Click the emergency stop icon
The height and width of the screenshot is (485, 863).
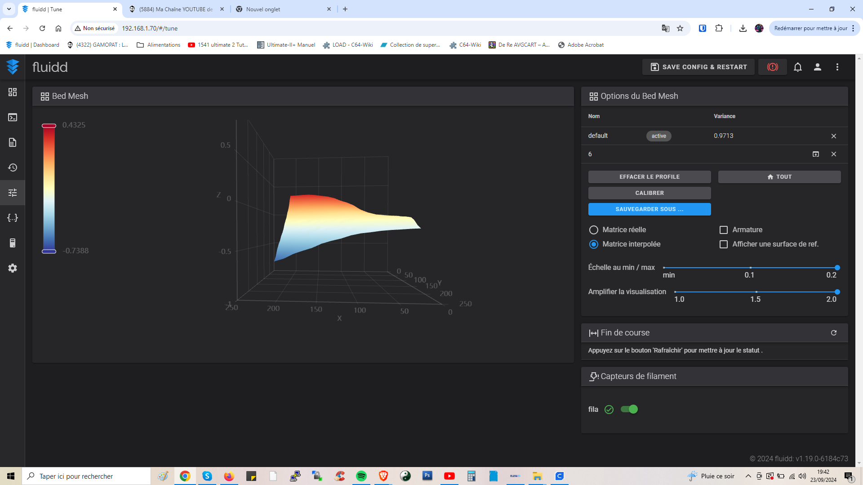[x=772, y=67]
